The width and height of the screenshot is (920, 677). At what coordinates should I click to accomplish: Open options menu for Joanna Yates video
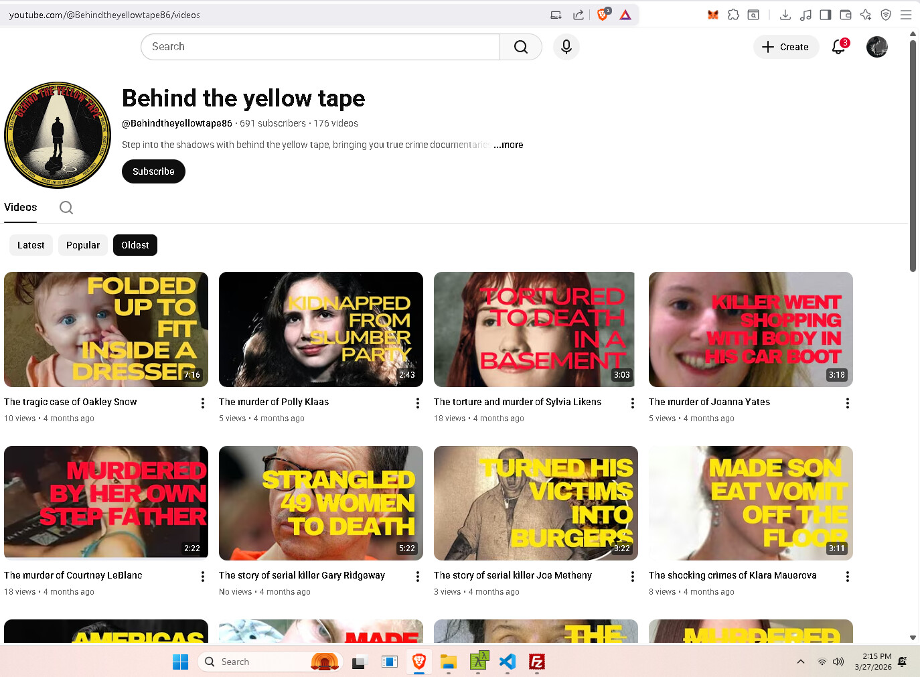848,403
